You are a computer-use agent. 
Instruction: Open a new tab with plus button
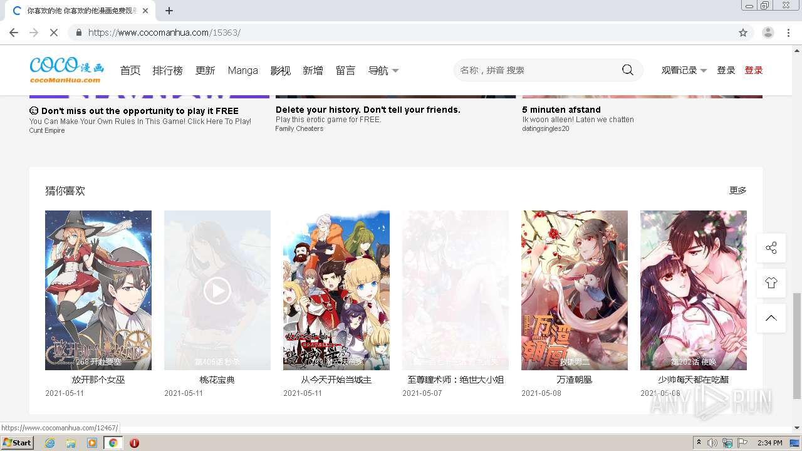[169, 11]
